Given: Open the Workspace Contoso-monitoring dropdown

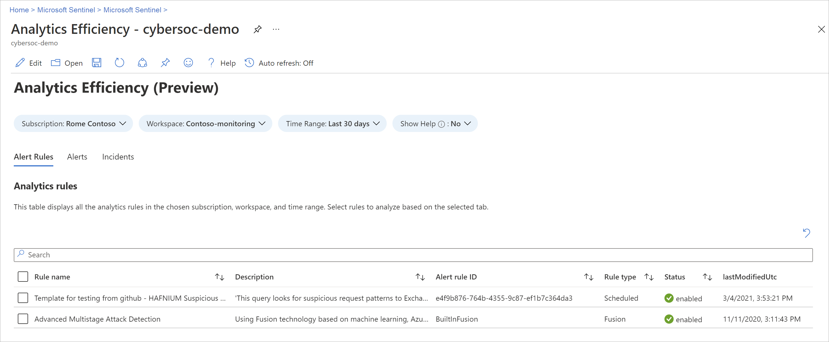Looking at the screenshot, I should (x=205, y=124).
